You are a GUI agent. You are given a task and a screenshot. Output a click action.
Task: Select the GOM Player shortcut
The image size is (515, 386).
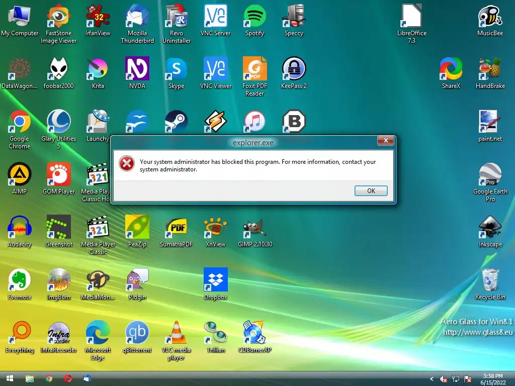tap(58, 178)
